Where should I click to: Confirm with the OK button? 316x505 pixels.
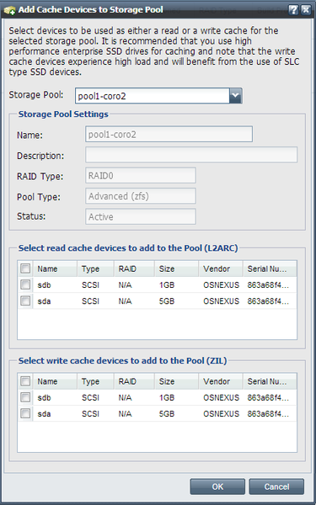[x=217, y=486]
